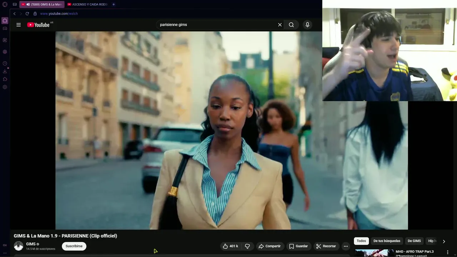
Task: Edit the search box containing parisienne gims
Action: 217,25
